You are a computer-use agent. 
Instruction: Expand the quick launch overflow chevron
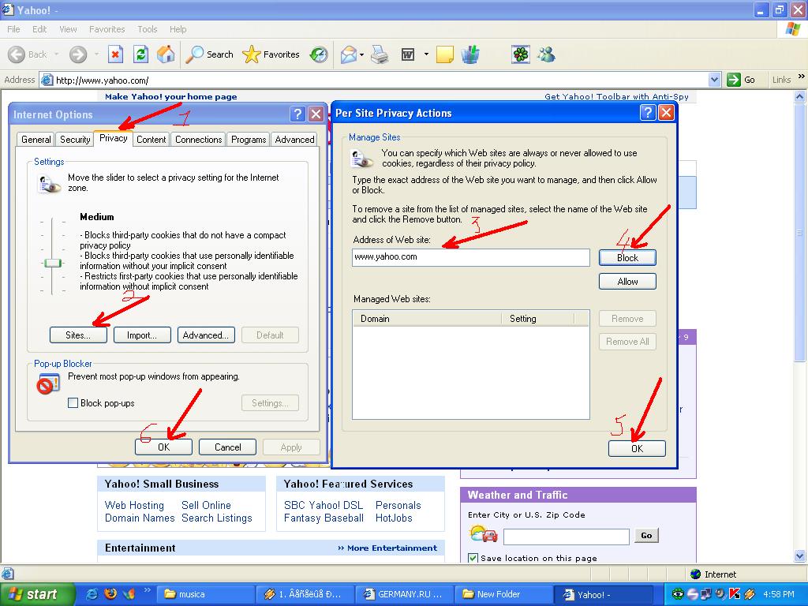point(147,590)
